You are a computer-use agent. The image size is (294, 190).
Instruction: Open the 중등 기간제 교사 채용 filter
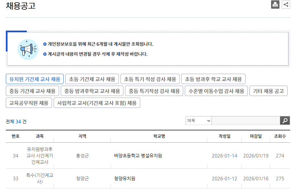pos(32,91)
